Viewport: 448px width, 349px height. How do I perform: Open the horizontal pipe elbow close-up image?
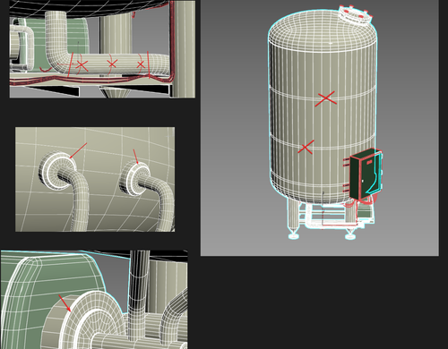coord(102,49)
